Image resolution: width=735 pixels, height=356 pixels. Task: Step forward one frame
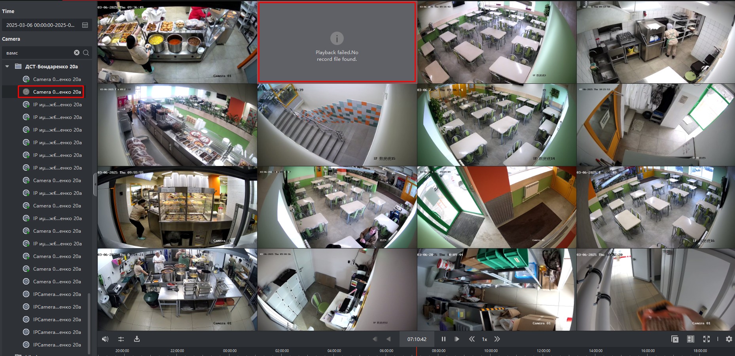tap(457, 339)
